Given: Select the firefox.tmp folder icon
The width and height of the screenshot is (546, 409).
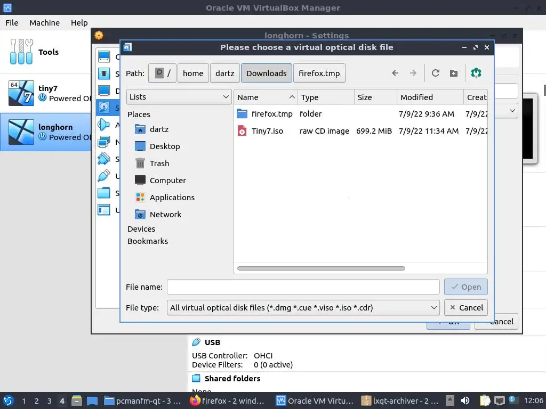Looking at the screenshot, I should 242,114.
